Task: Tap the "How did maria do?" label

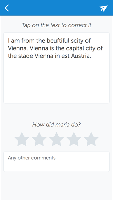Action: 56,125
